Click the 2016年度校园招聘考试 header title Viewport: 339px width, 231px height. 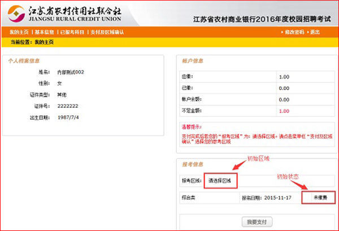262,19
